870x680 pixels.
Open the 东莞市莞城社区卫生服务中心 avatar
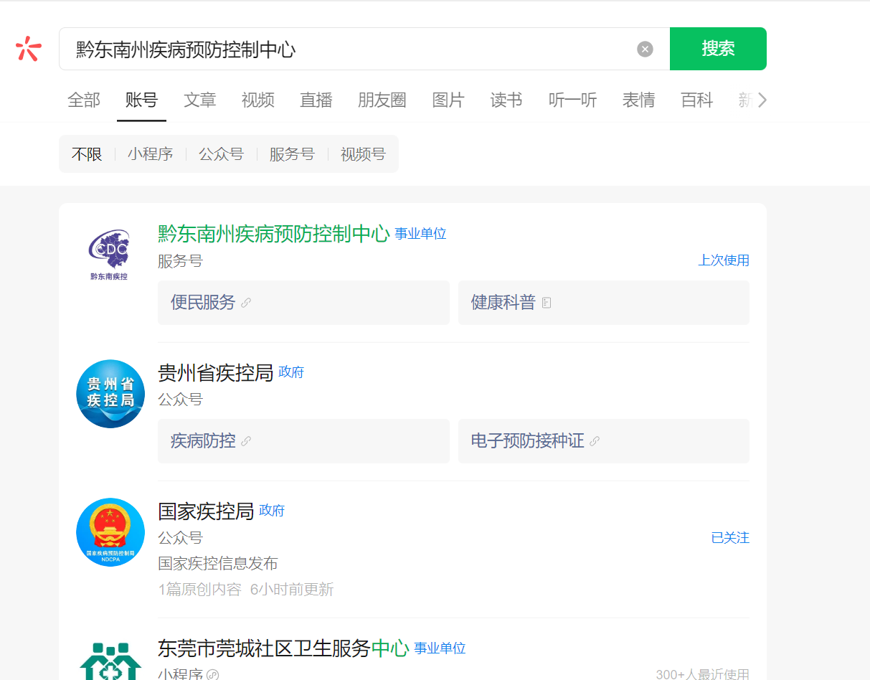[x=110, y=660]
